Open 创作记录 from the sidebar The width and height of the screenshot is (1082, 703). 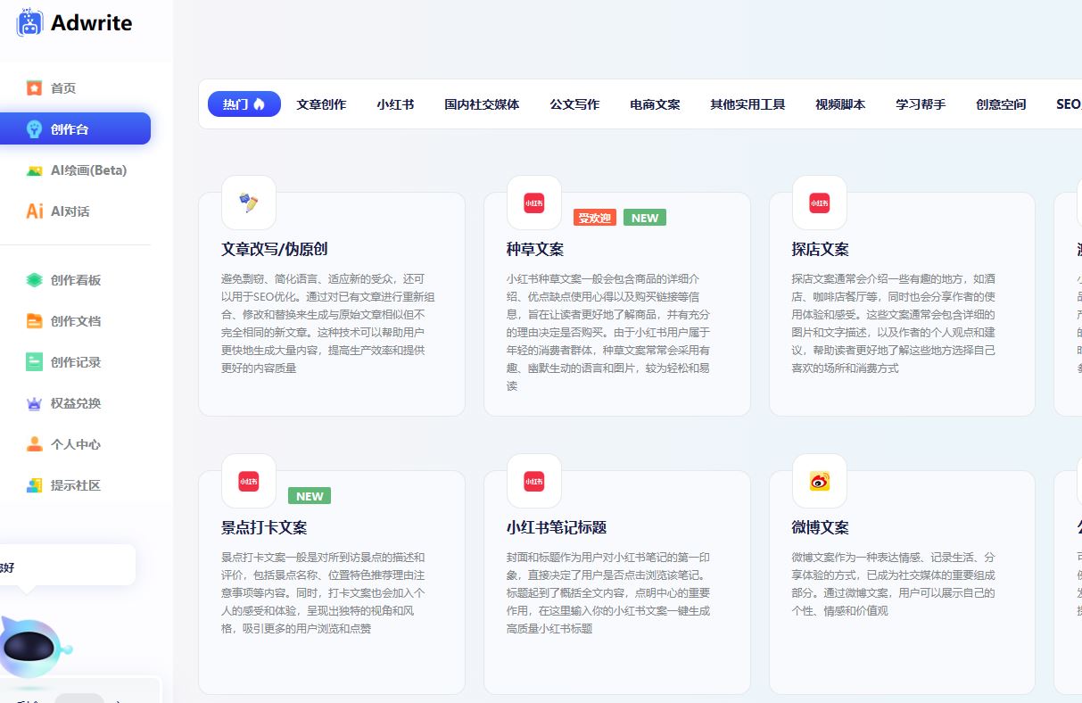tap(75, 362)
